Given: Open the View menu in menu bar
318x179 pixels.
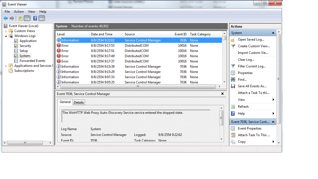Looking at the screenshot, I should [x=31, y=12].
